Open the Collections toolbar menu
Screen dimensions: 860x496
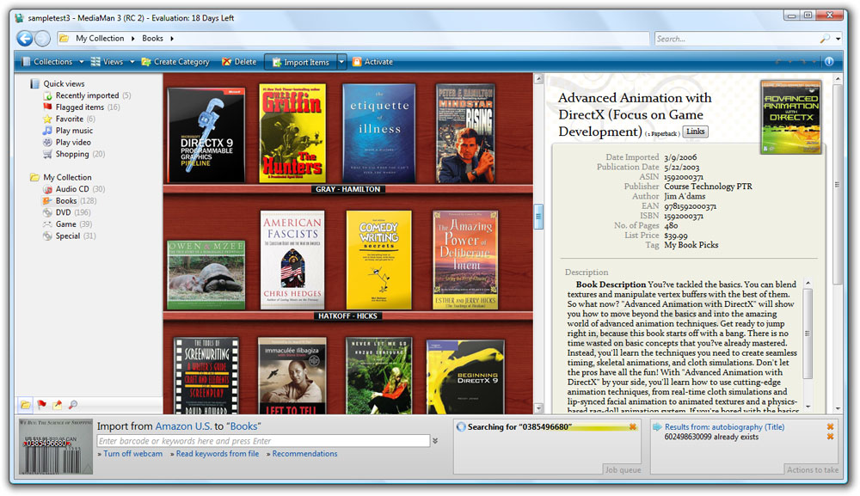pos(52,62)
